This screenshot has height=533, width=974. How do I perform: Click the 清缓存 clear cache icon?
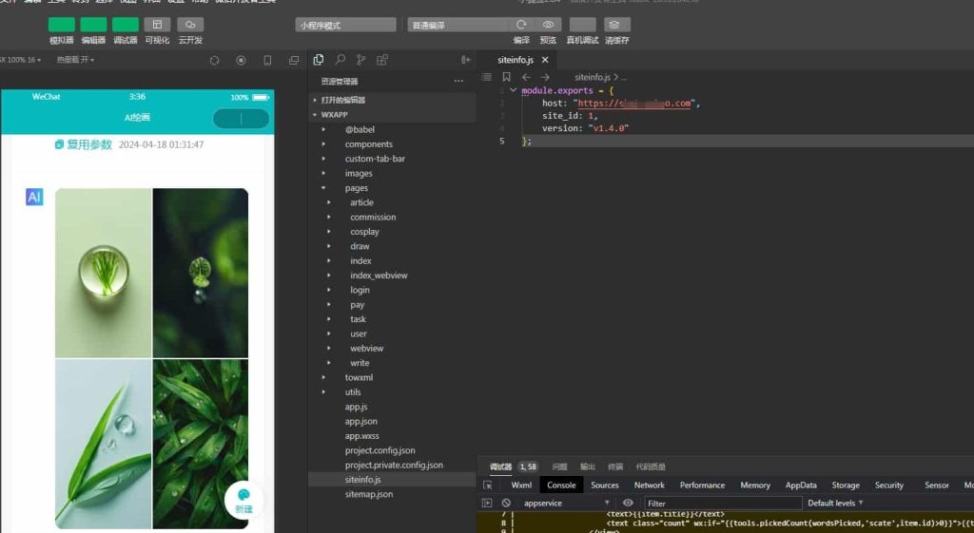click(x=616, y=25)
